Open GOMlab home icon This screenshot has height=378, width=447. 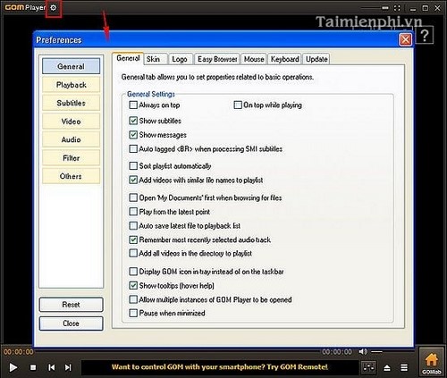(431, 362)
